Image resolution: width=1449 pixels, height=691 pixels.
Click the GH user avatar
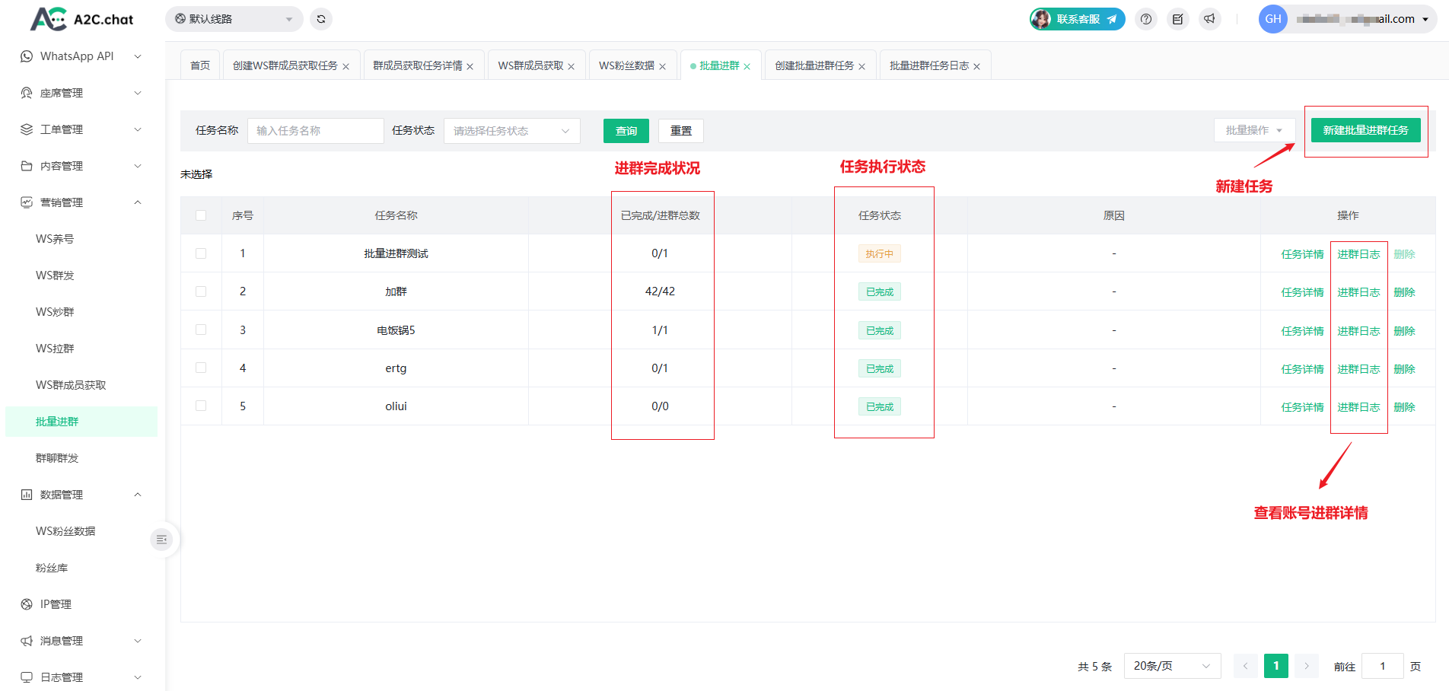1273,19
